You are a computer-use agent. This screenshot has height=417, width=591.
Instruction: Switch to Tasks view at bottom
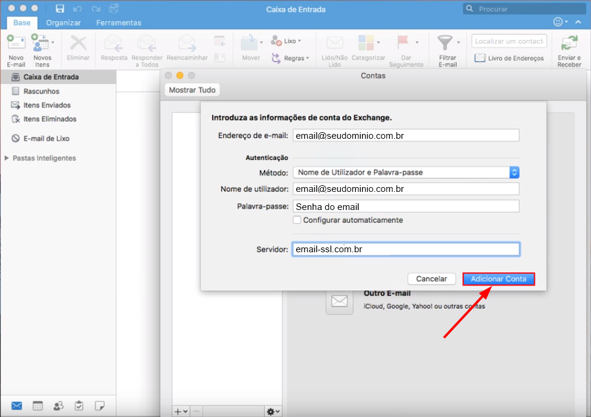[79, 406]
